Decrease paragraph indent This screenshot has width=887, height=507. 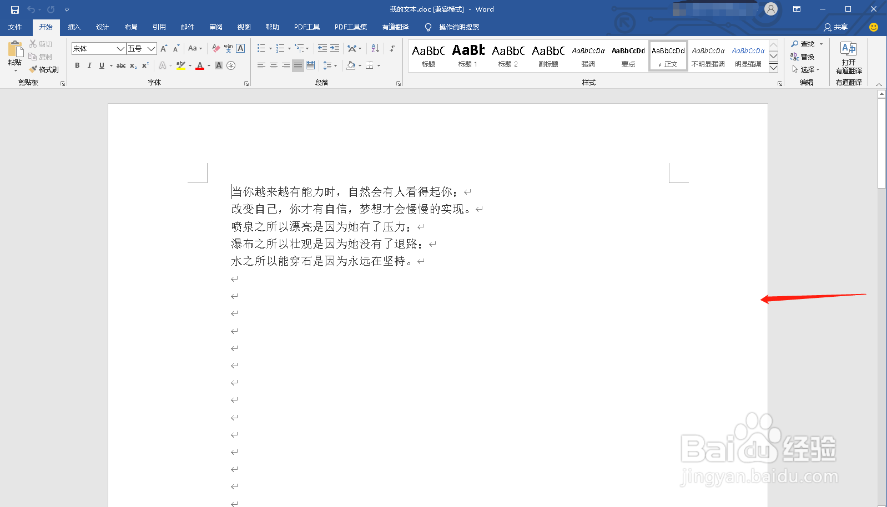tap(322, 49)
